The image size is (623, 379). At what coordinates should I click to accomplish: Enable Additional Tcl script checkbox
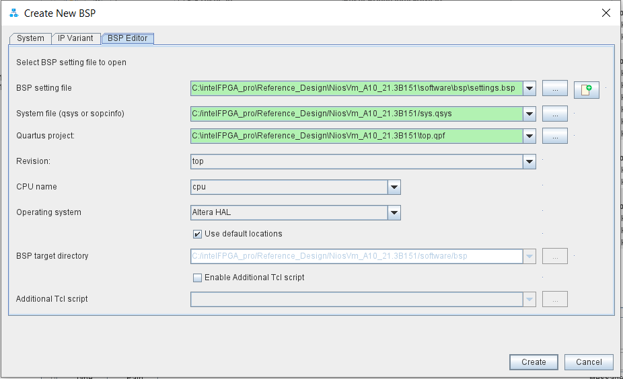[x=197, y=278]
